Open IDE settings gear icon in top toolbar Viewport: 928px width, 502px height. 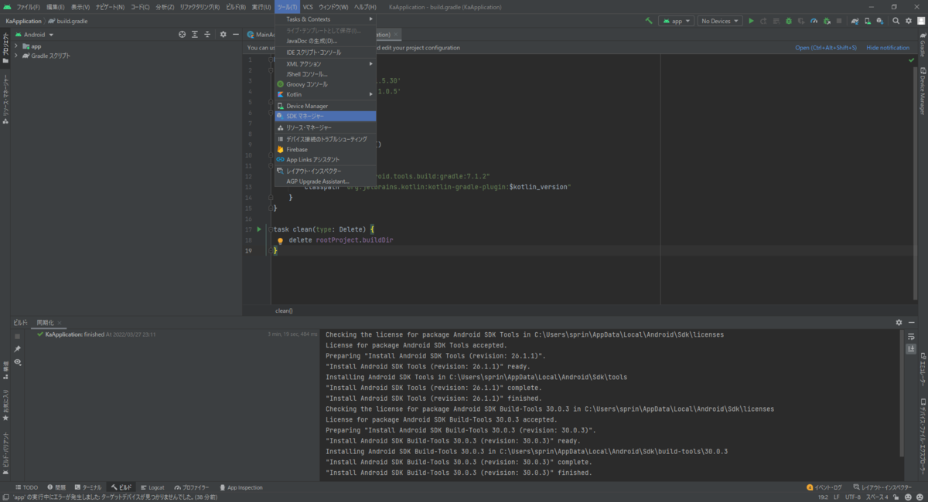click(x=908, y=21)
